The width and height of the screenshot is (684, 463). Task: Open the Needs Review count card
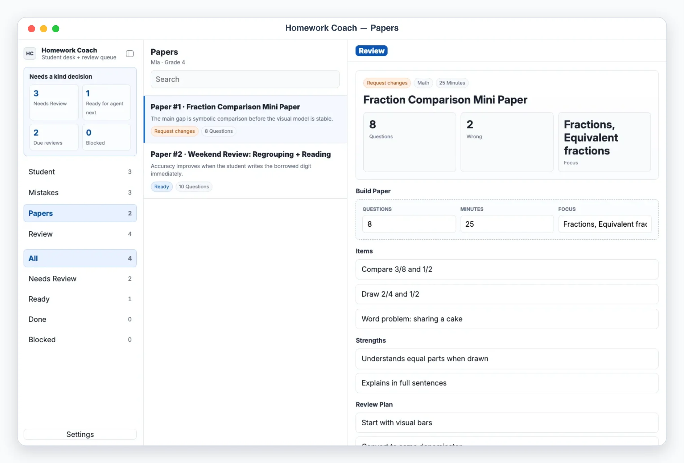point(54,102)
